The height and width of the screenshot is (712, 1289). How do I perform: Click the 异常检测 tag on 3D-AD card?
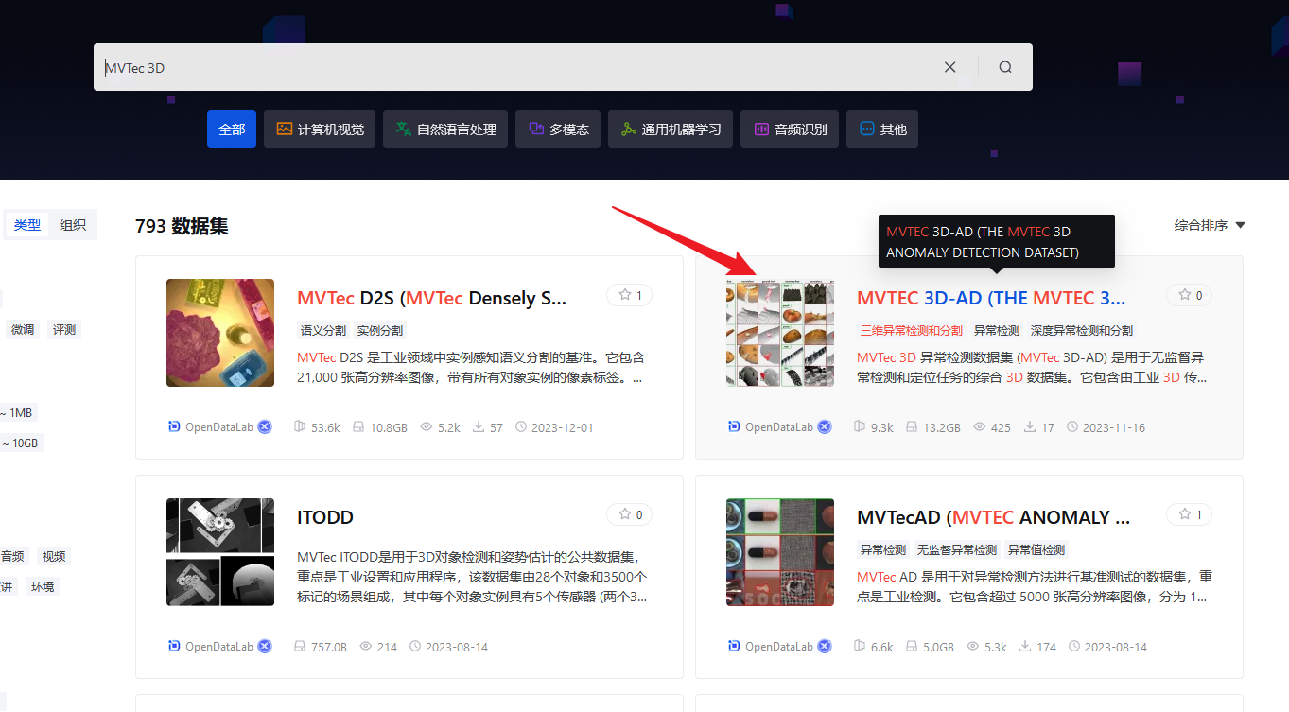997,330
